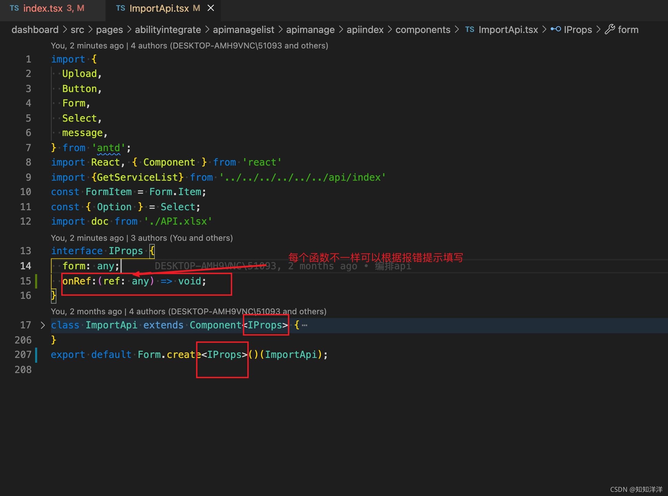
Task: Click Form.create on line 207
Action: [x=169, y=355]
